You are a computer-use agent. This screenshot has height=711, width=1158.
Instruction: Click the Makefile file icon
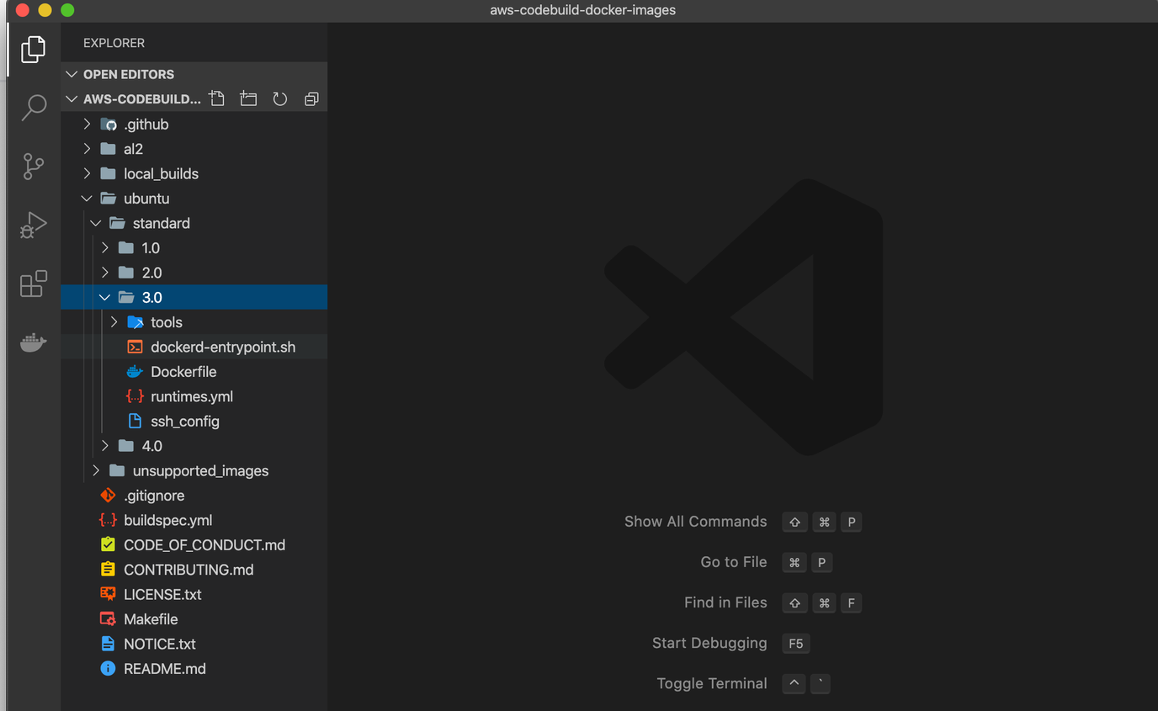coord(108,618)
